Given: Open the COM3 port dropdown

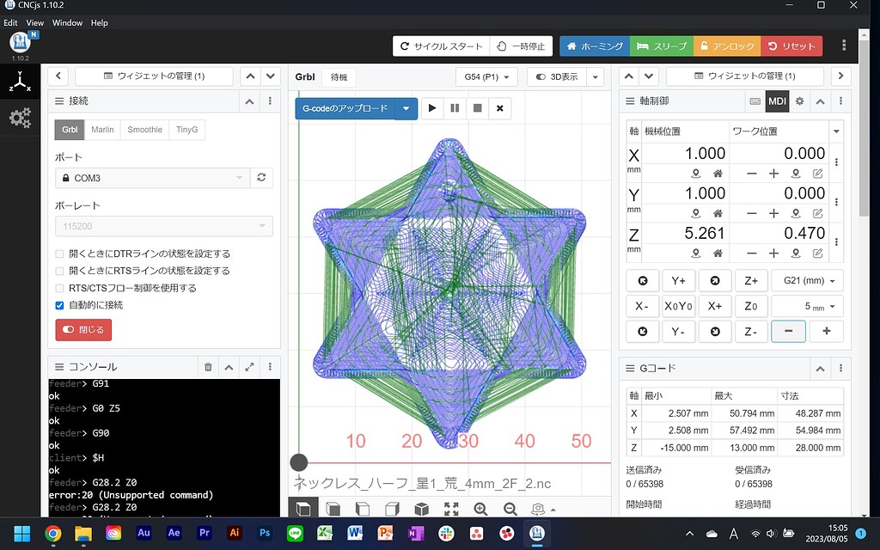Looking at the screenshot, I should tap(152, 178).
